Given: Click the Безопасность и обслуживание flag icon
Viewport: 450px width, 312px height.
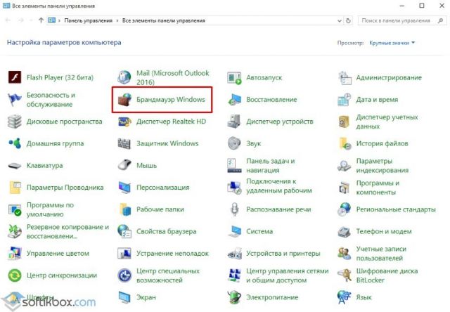Looking at the screenshot, I should pos(15,100).
